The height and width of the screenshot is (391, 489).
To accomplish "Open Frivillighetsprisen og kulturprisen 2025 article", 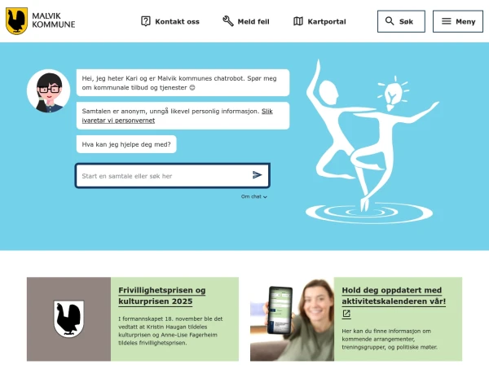I will [162, 296].
